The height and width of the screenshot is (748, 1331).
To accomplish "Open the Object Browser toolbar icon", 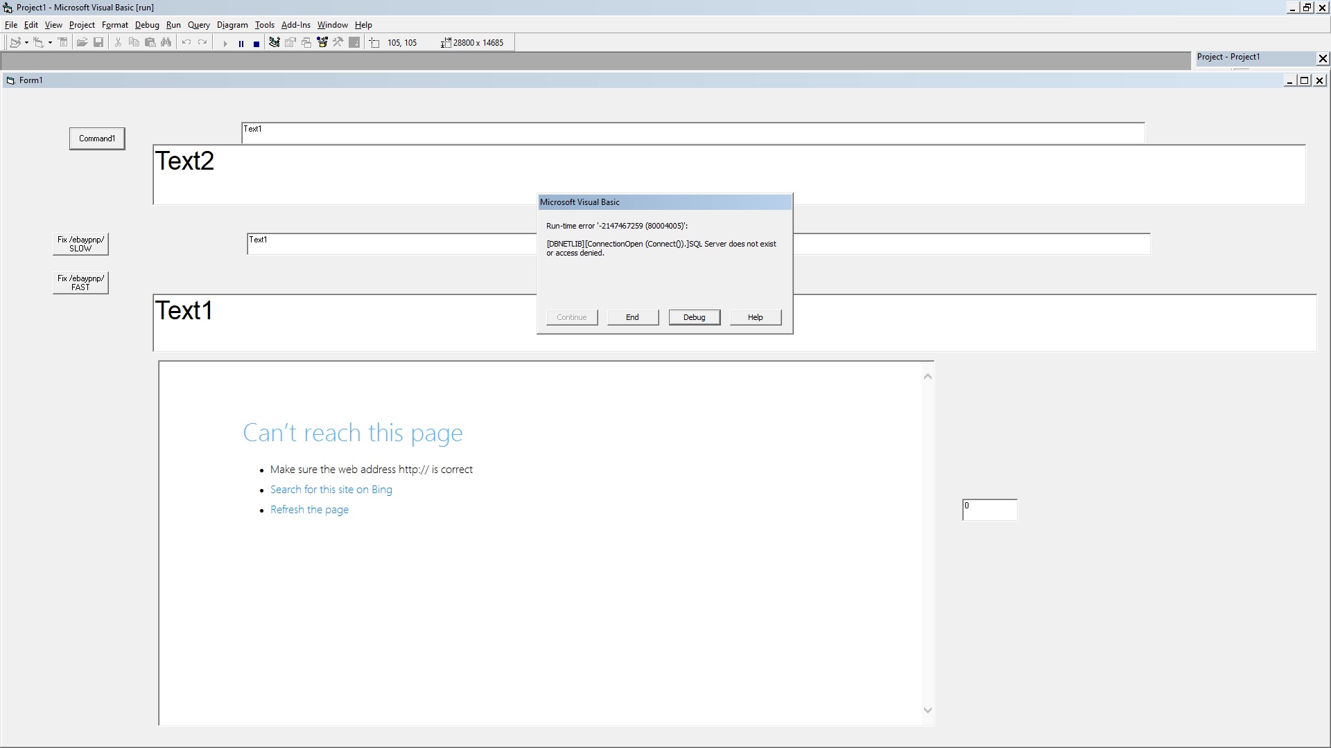I will click(x=322, y=42).
